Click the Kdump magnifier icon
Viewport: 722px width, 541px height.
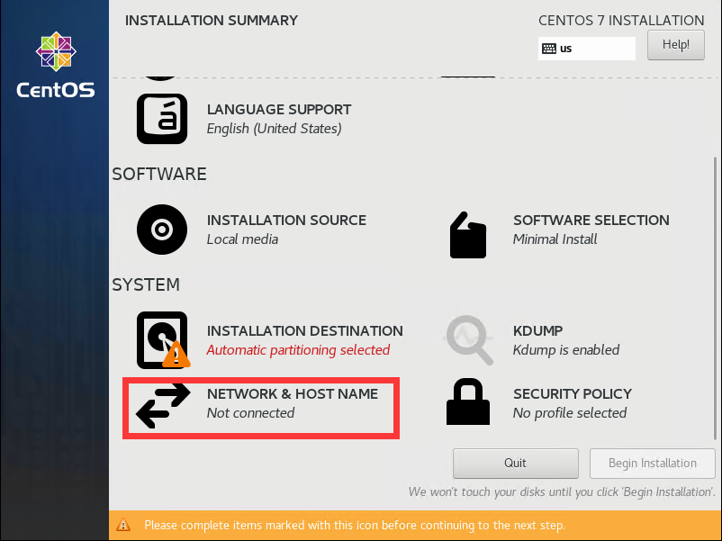click(x=468, y=339)
